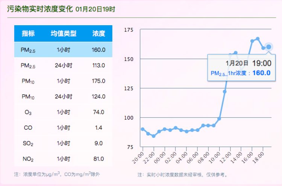Show the O3 concentration row
Screen dimensions: 282x186
63,112
